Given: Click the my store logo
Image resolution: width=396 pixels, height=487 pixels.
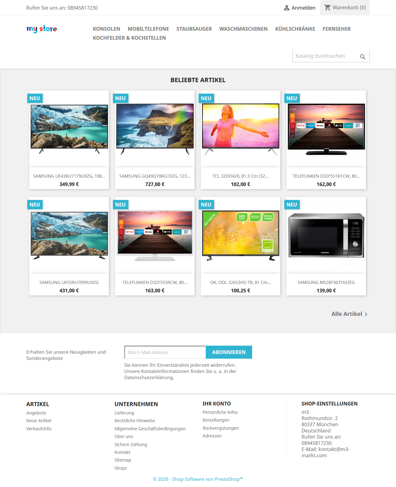Looking at the screenshot, I should coord(42,29).
